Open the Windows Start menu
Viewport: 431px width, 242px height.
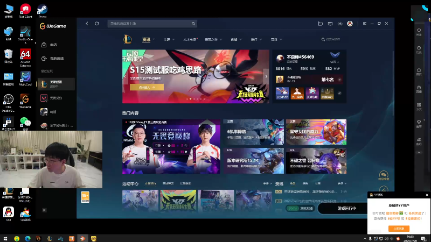tap(5, 238)
